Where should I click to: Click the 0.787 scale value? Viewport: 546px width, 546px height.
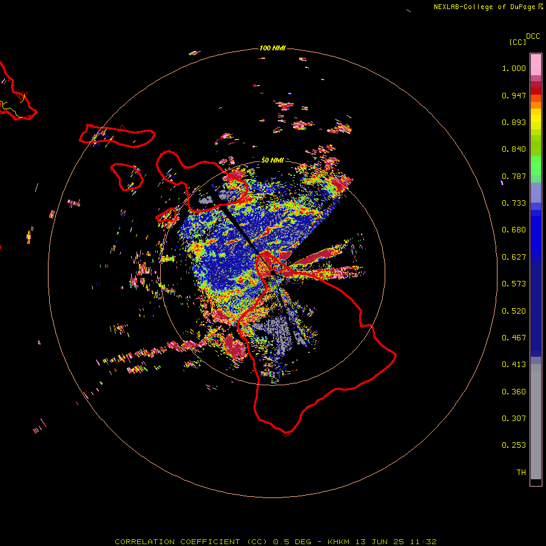coord(514,176)
